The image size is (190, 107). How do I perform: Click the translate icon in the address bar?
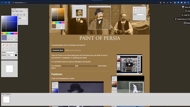coord(161,3)
